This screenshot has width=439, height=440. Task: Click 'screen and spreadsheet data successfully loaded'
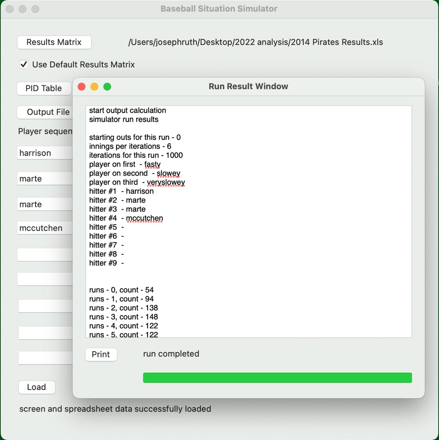coord(115,409)
